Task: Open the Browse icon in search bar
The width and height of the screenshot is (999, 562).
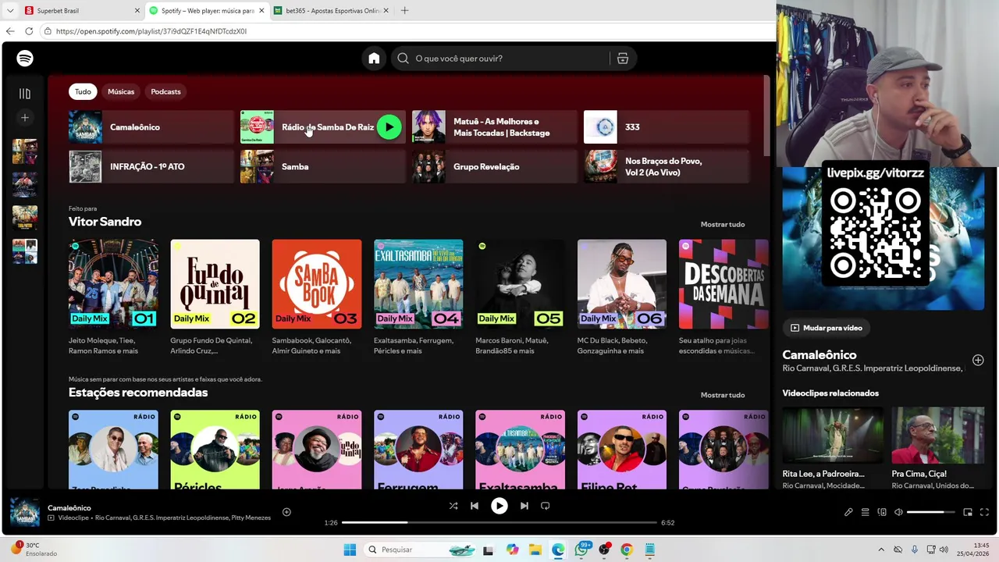Action: click(x=623, y=59)
